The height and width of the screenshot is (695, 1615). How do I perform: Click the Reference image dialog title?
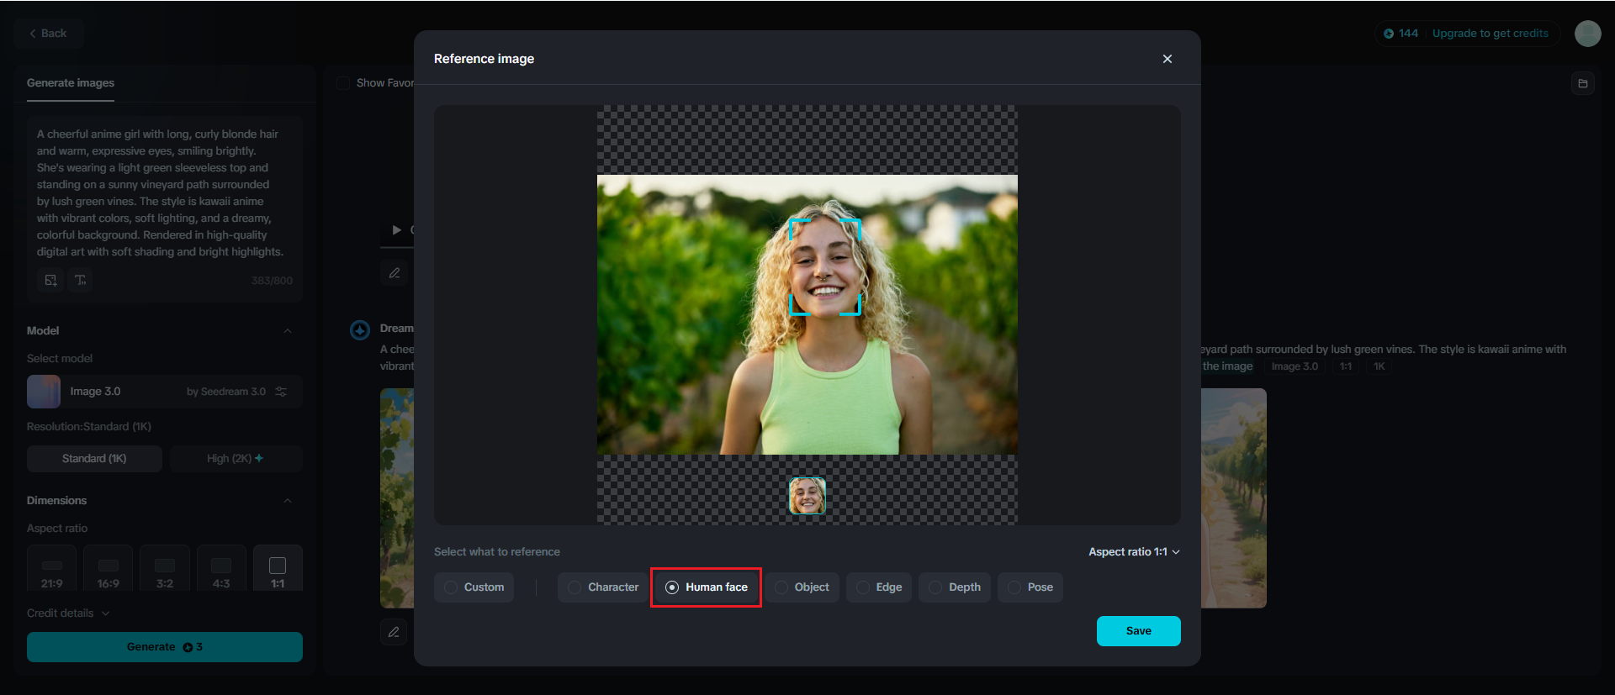484,59
